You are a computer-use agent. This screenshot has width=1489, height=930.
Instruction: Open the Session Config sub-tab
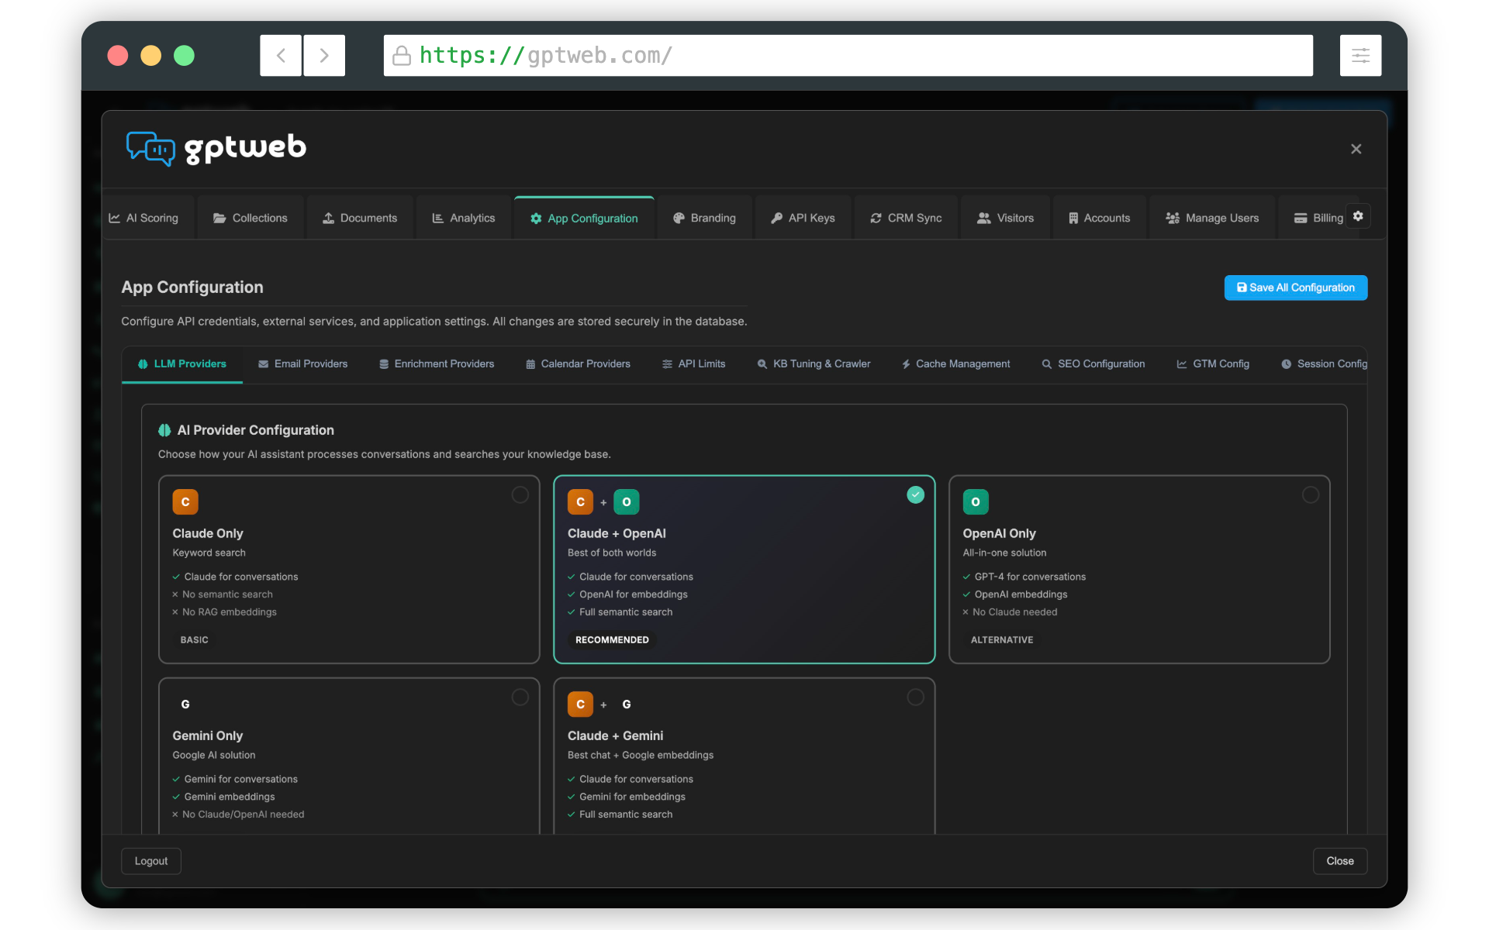[x=1325, y=364]
